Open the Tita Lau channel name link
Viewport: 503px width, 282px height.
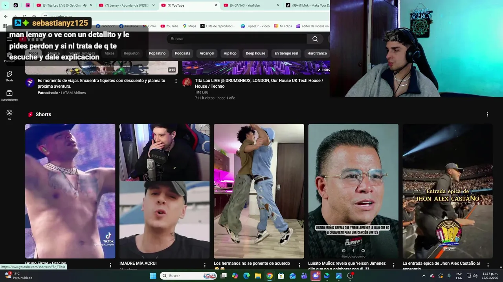click(202, 92)
